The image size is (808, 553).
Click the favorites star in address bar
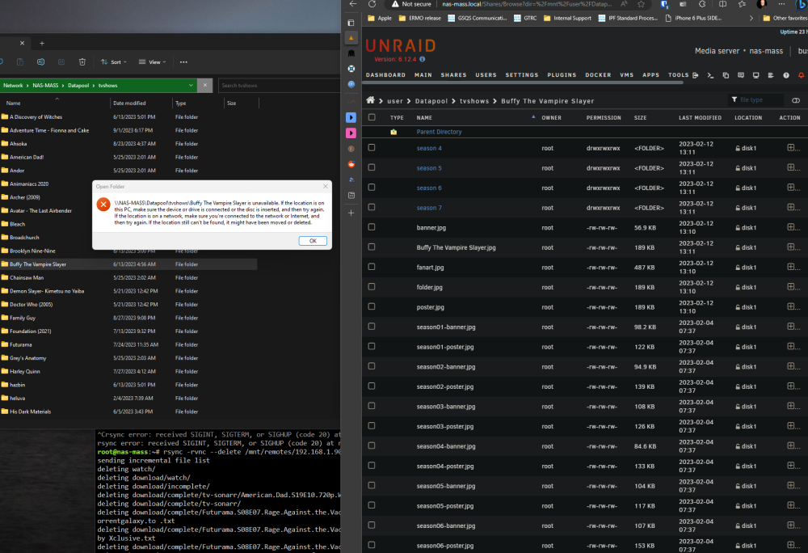pos(641,4)
